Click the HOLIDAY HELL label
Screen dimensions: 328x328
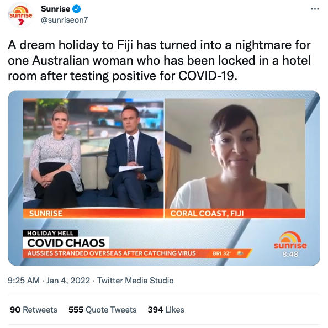pos(50,233)
